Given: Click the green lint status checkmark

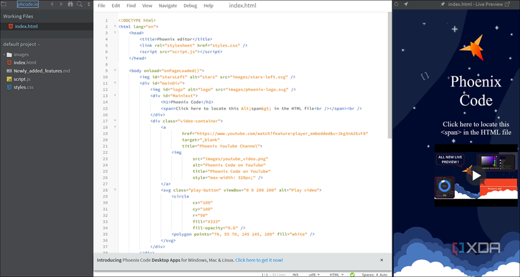Looking at the screenshot, I should pos(354,274).
